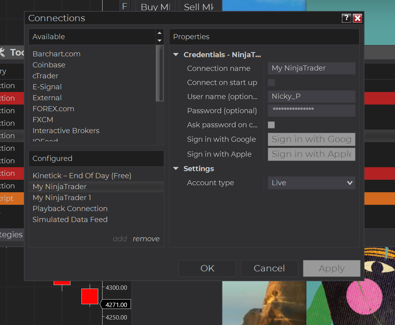The height and width of the screenshot is (325, 395).
Task: Collapse the Credentials section
Action: pyautogui.click(x=176, y=55)
